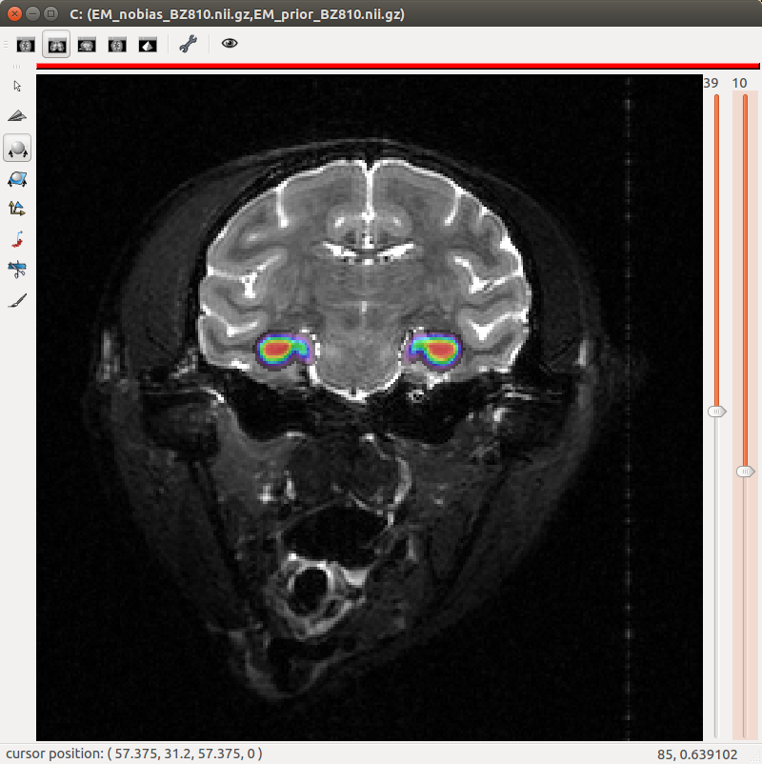Toggle the eye visibility icon
762x764 pixels.
click(229, 44)
